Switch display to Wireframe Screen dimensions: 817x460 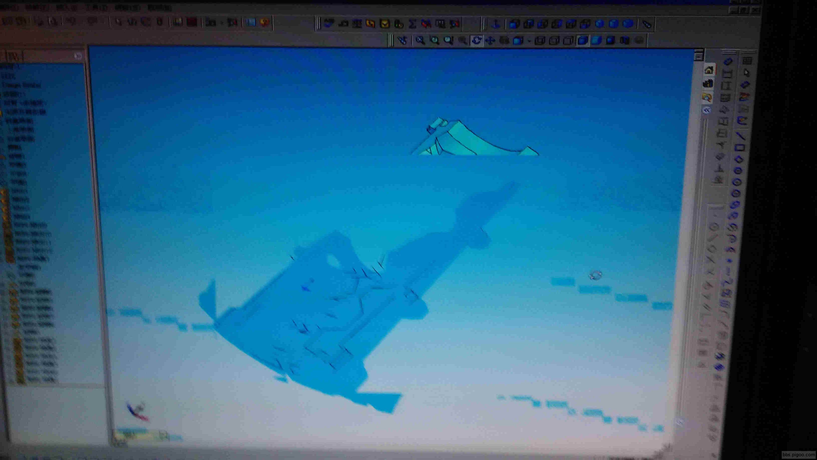coord(540,40)
